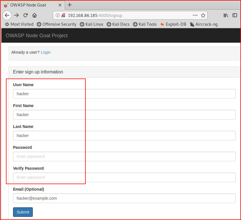Click the 'Already a user?' text

pyautogui.click(x=25, y=52)
